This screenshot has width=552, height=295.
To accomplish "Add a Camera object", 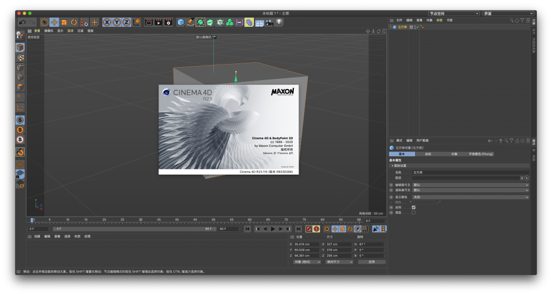I will tap(270, 22).
